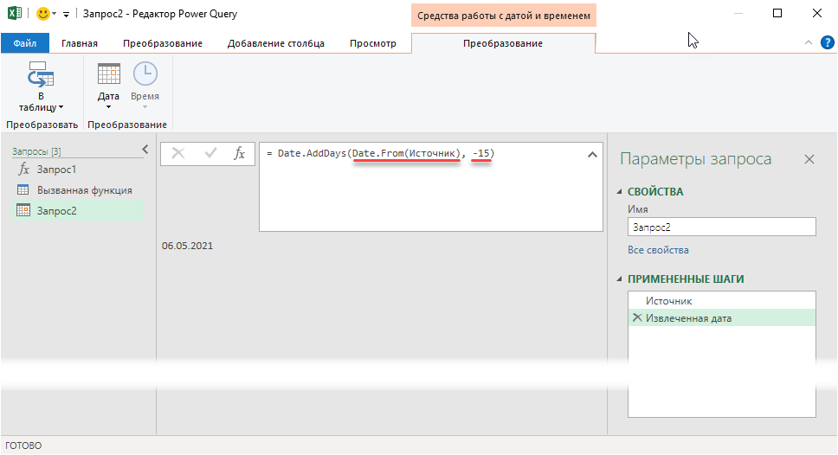This screenshot has height=455, width=838.
Task: Select the Запрос1 function query
Action: click(56, 170)
